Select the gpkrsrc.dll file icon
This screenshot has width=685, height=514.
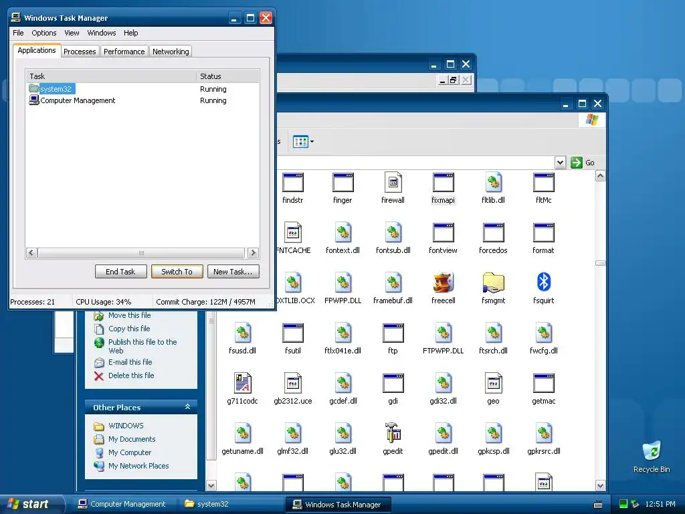[543, 433]
